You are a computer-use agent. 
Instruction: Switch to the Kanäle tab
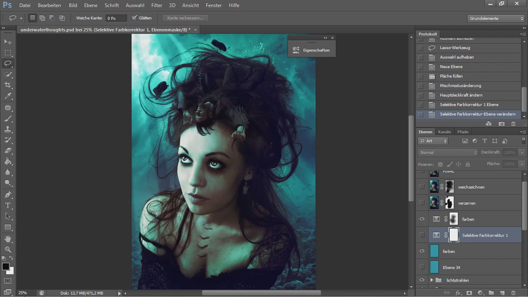[445, 132]
